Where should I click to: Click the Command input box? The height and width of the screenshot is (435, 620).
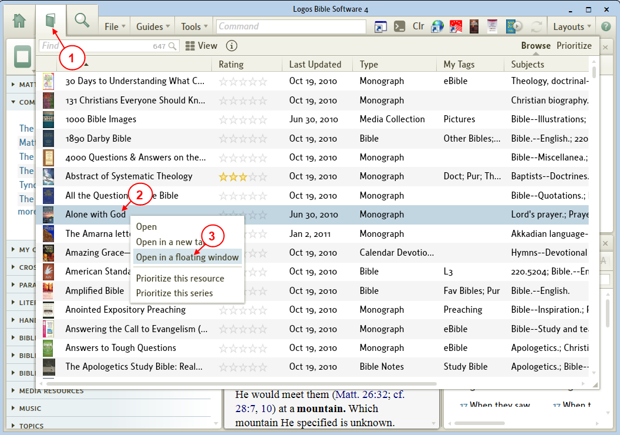click(x=291, y=26)
